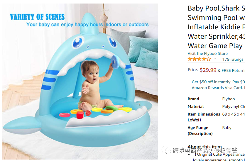Click the Baby Pool product title

click(x=216, y=27)
